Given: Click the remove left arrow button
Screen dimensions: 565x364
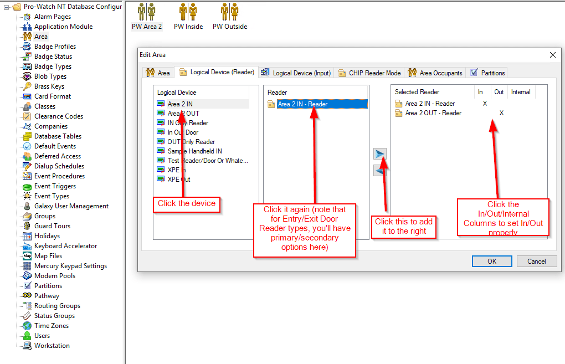Looking at the screenshot, I should tap(380, 171).
